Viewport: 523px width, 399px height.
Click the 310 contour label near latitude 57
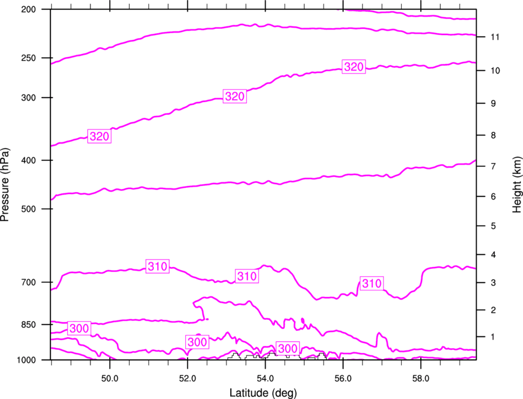(x=372, y=284)
